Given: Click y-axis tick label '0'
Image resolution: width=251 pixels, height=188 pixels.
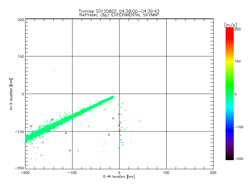Looking at the screenshot, I should tap(23, 94).
